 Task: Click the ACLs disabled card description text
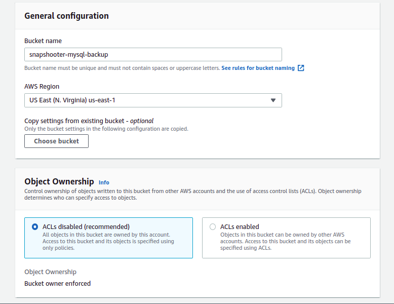108,241
